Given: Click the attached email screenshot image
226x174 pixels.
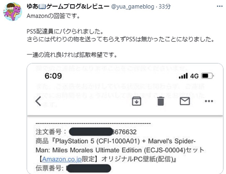Looking at the screenshot, I should [x=125, y=118].
